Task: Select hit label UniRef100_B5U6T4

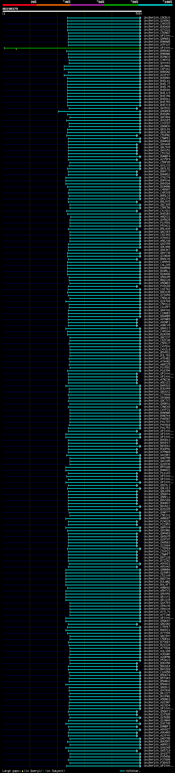Action: (157, 675)
